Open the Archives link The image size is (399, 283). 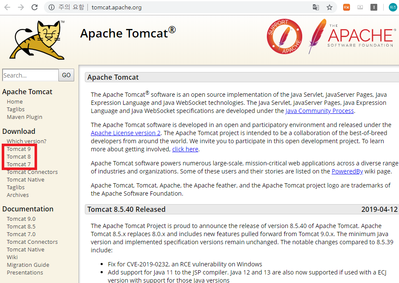(x=17, y=195)
